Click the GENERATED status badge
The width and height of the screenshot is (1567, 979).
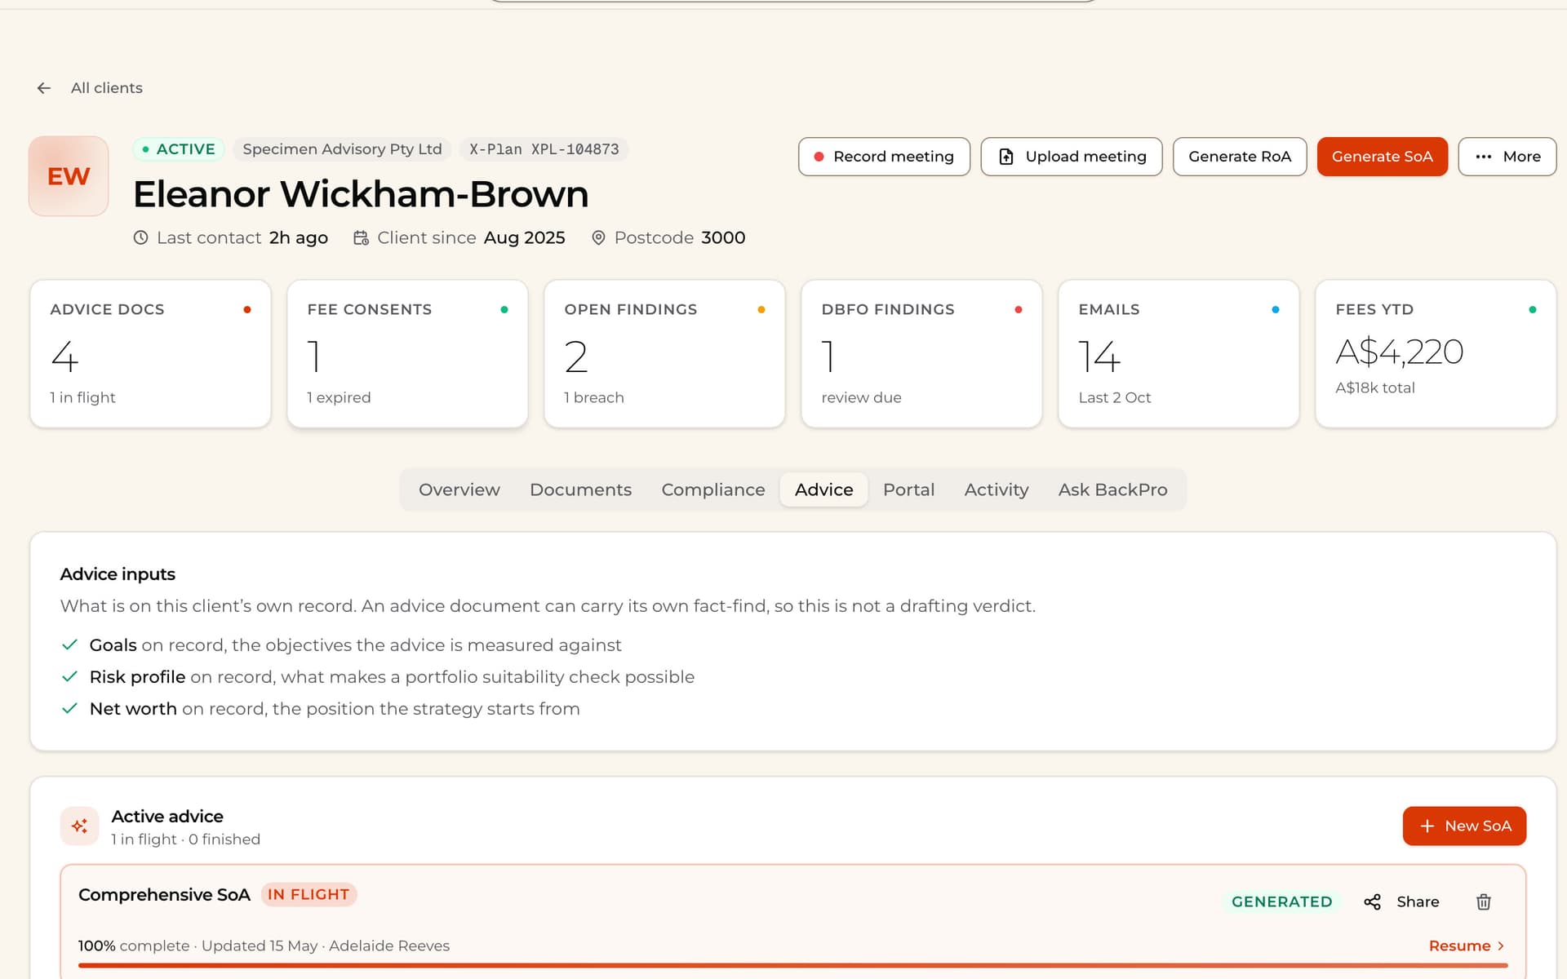click(1281, 901)
